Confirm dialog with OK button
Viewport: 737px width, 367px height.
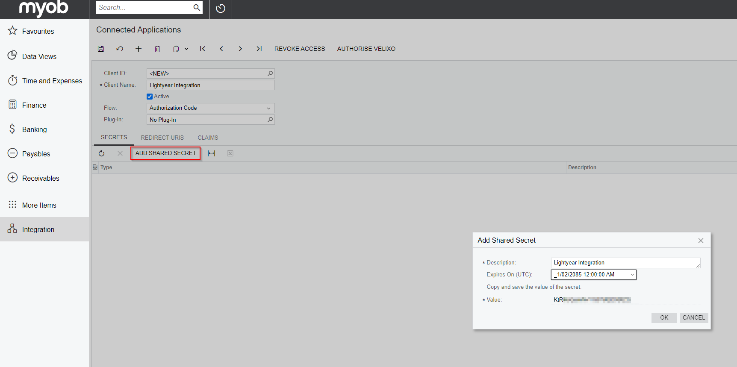coord(664,317)
